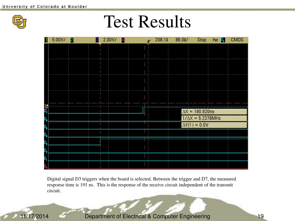The height and width of the screenshot is (221, 295).
Task: Select channel 3 indicator badge
Action: coord(97,40)
